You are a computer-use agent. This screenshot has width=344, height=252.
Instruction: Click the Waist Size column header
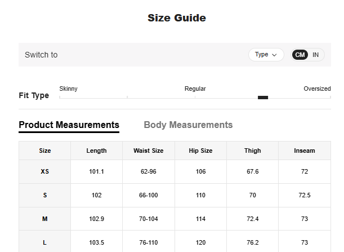click(x=149, y=151)
